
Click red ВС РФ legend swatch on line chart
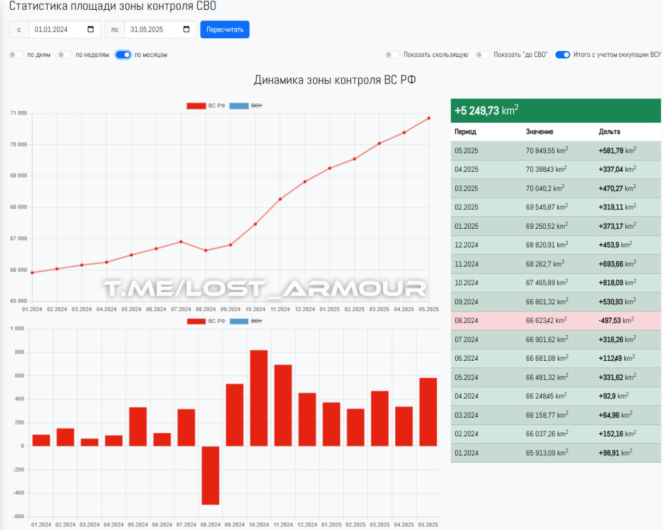[x=196, y=106]
